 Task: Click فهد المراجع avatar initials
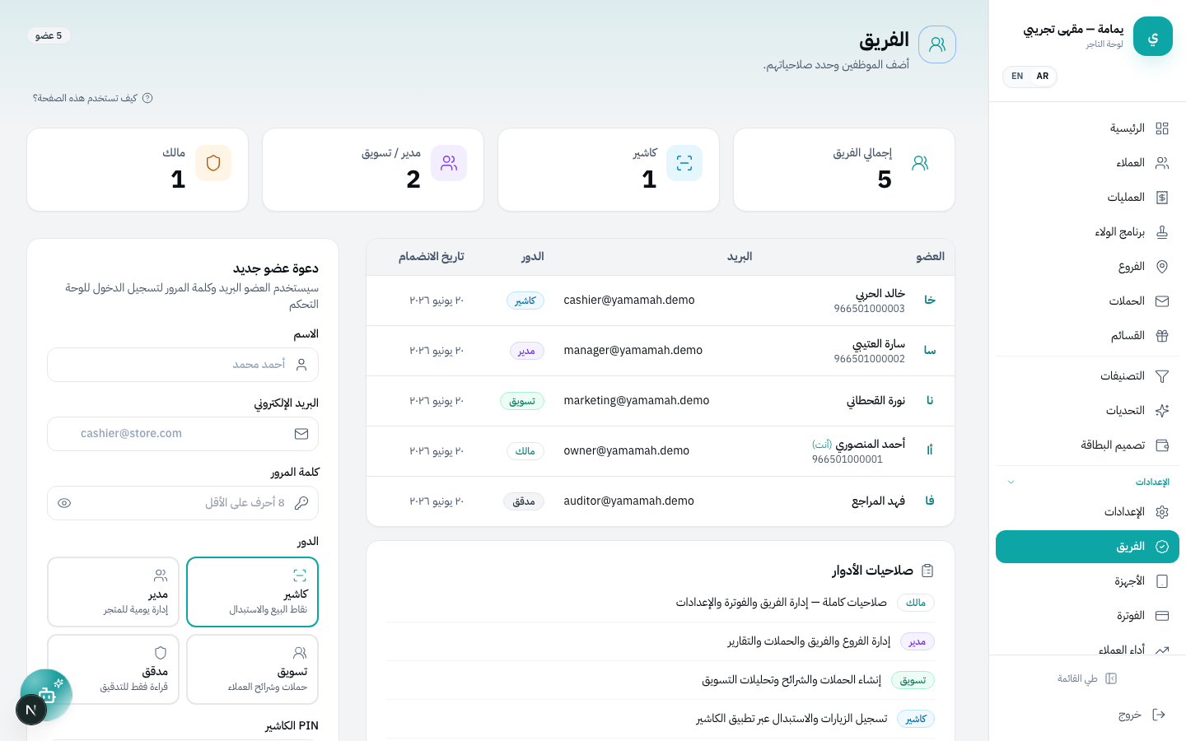pos(930,501)
